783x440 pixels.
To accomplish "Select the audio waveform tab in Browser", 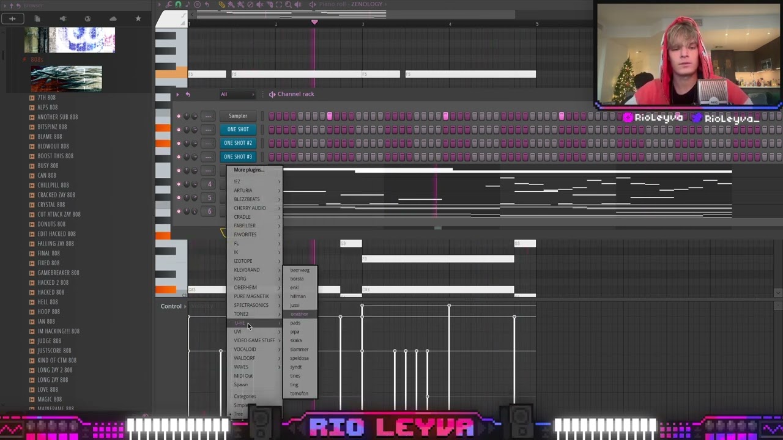I will 12,18.
